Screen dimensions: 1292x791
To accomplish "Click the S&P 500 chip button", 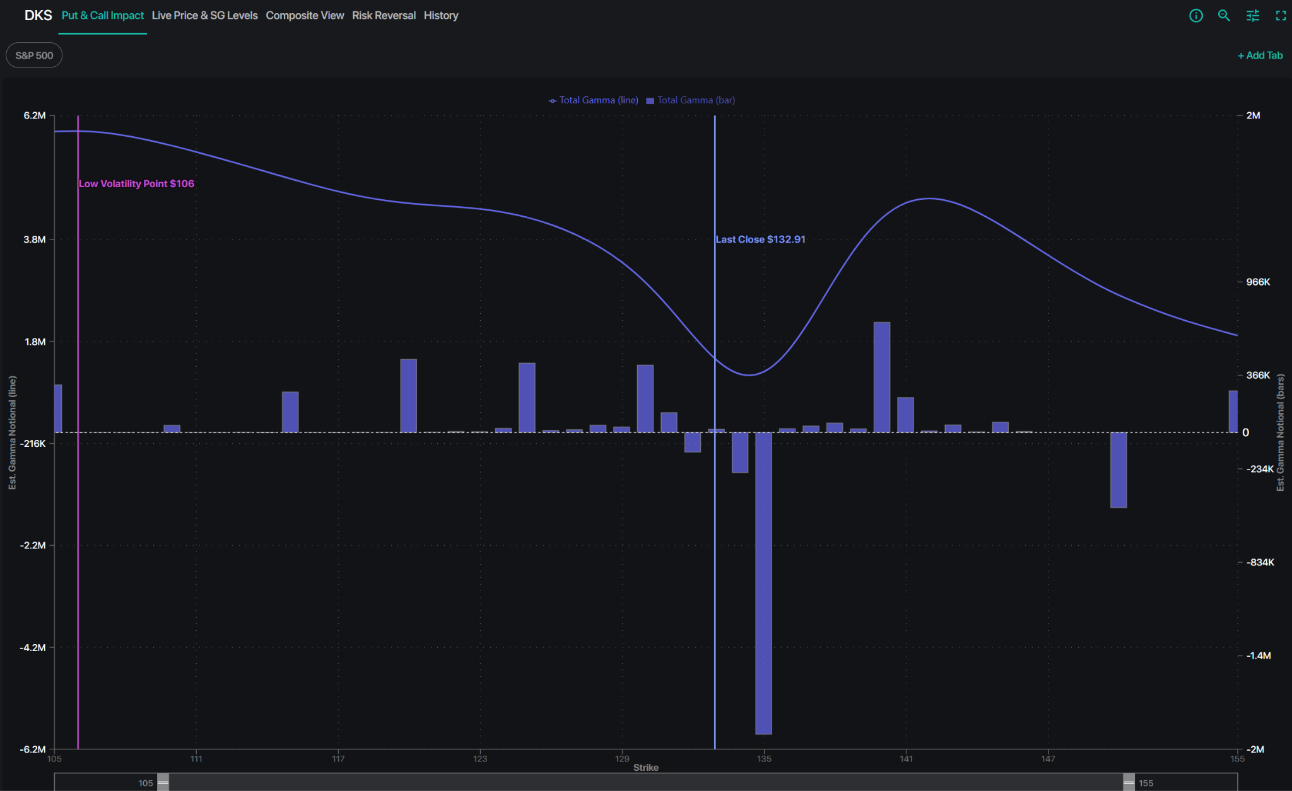I will pyautogui.click(x=34, y=55).
